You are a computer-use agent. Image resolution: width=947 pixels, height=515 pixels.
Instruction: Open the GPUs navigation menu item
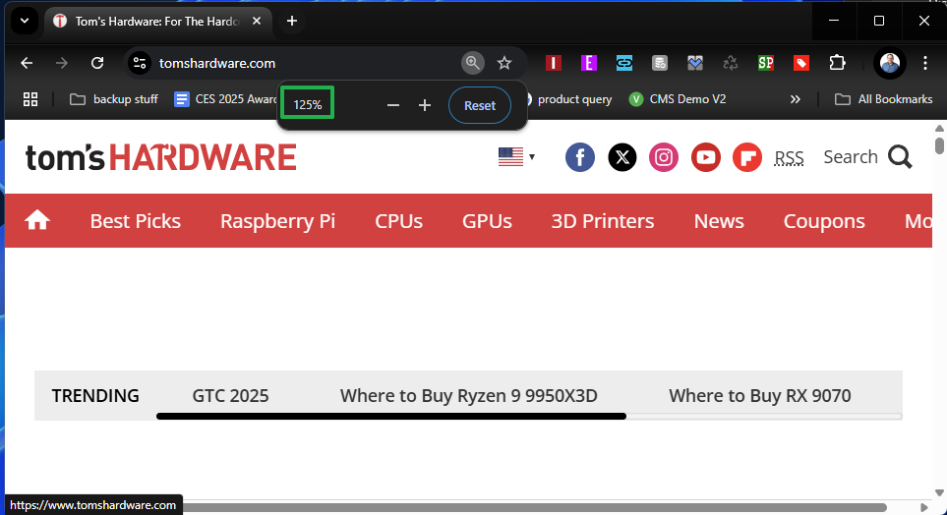point(487,221)
